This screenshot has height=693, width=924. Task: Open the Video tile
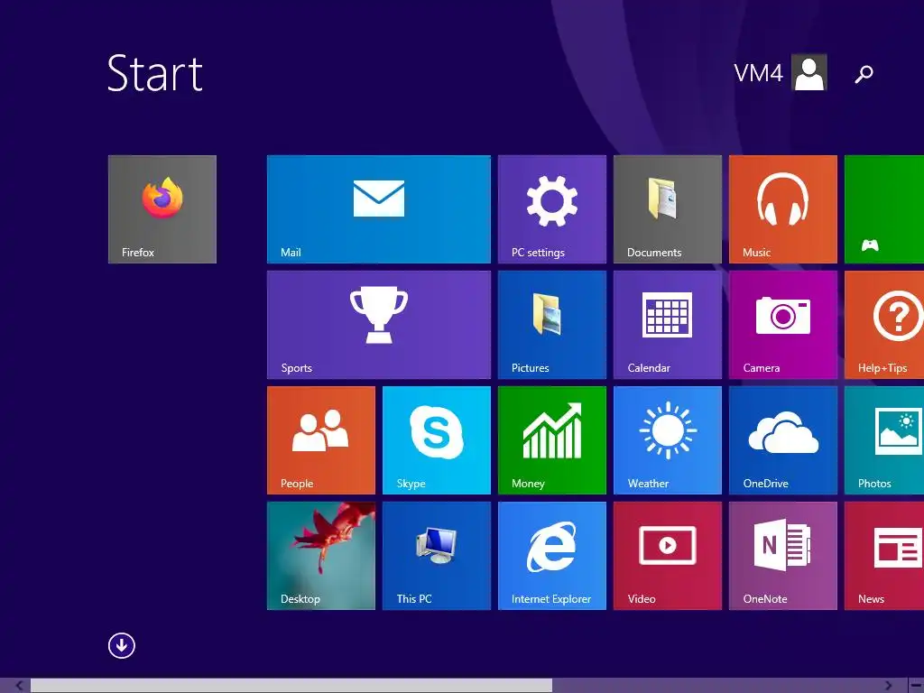tap(667, 556)
